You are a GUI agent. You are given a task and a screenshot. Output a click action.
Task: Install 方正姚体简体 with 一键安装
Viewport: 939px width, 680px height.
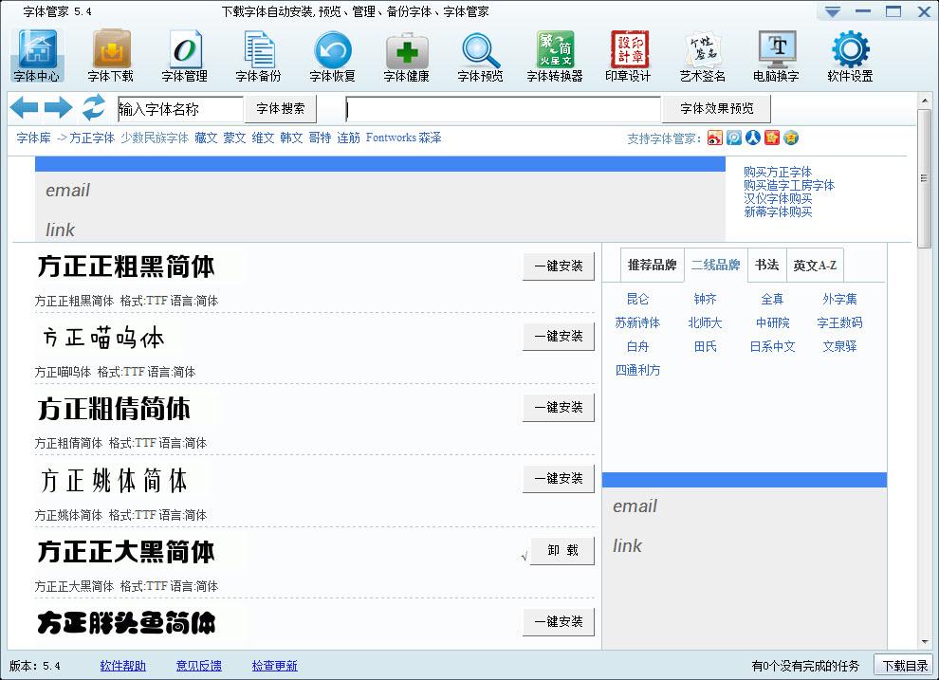pyautogui.click(x=559, y=479)
